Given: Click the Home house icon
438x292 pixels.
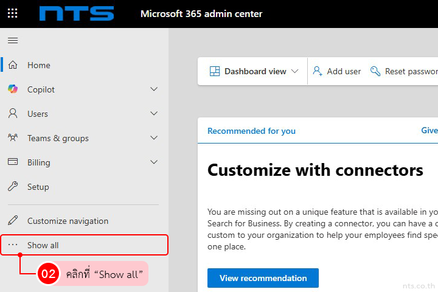Looking at the screenshot, I should click(13, 65).
